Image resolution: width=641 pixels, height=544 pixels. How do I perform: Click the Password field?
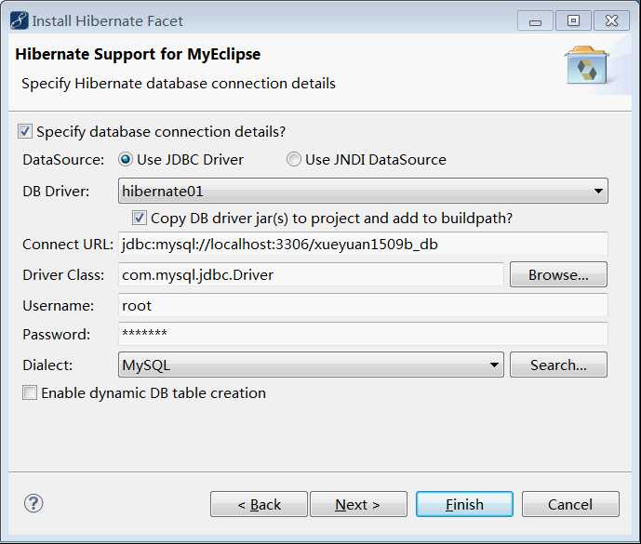(363, 334)
